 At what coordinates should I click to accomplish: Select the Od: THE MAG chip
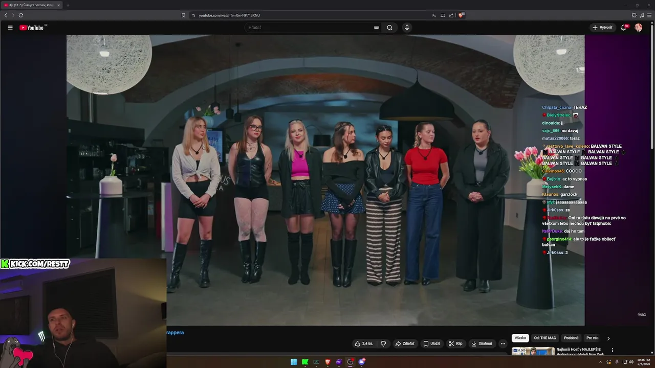point(545,338)
